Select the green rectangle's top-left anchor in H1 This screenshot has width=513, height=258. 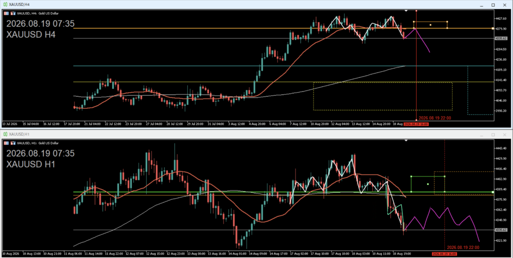point(411,176)
